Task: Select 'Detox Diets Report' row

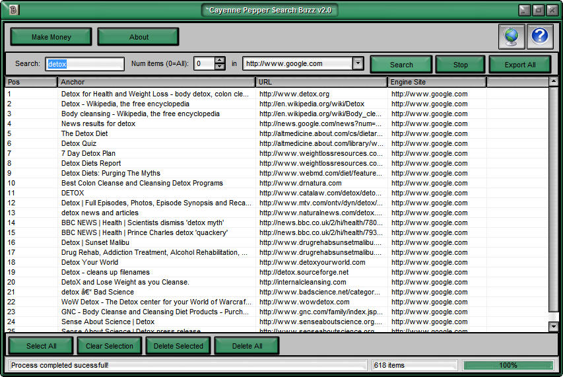Action: click(x=277, y=163)
